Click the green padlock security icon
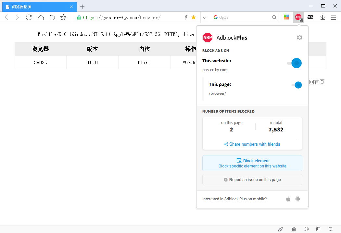Image resolution: width=341 pixels, height=233 pixels. (x=79, y=18)
